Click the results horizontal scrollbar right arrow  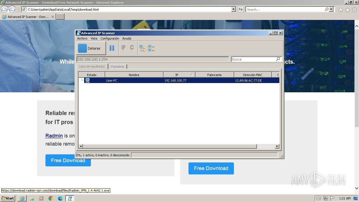(x=277, y=146)
